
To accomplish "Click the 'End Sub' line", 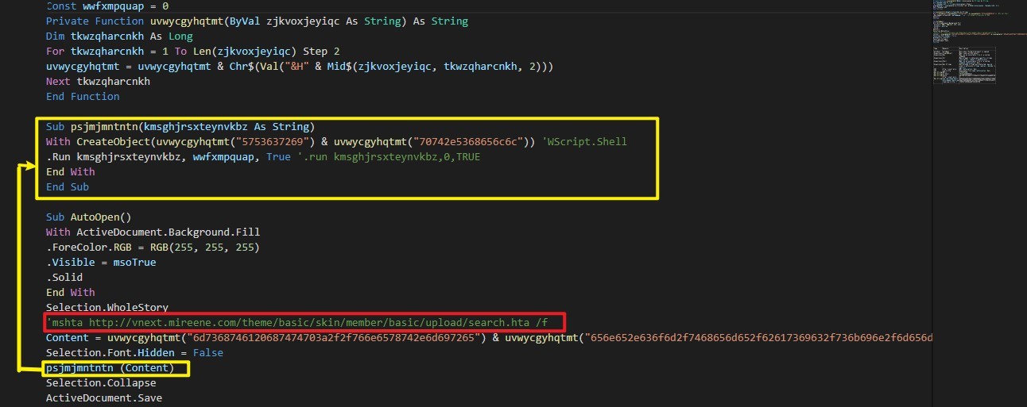I will pyautogui.click(x=67, y=186).
